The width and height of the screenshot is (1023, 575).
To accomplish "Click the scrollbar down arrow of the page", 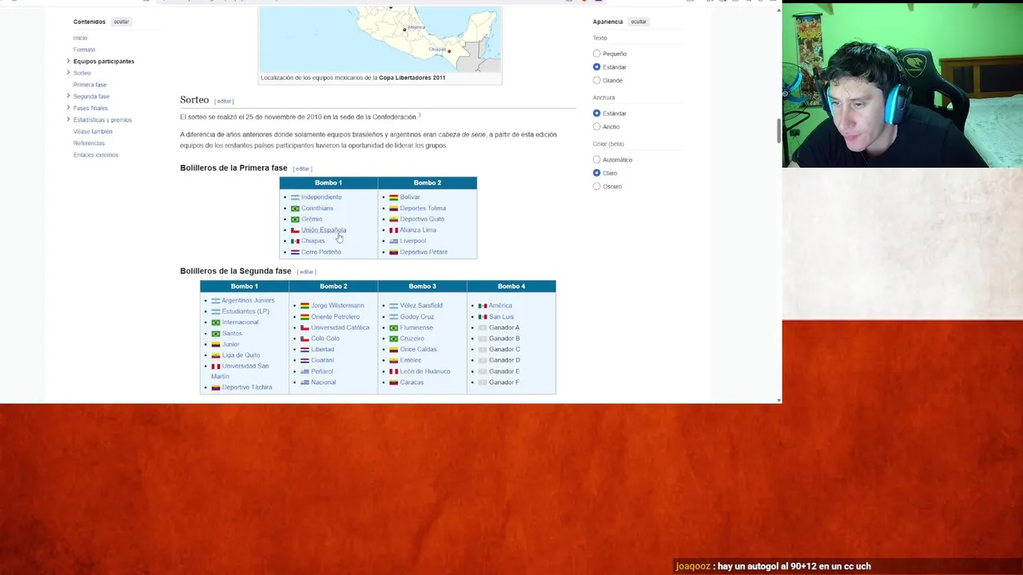I will (778, 399).
